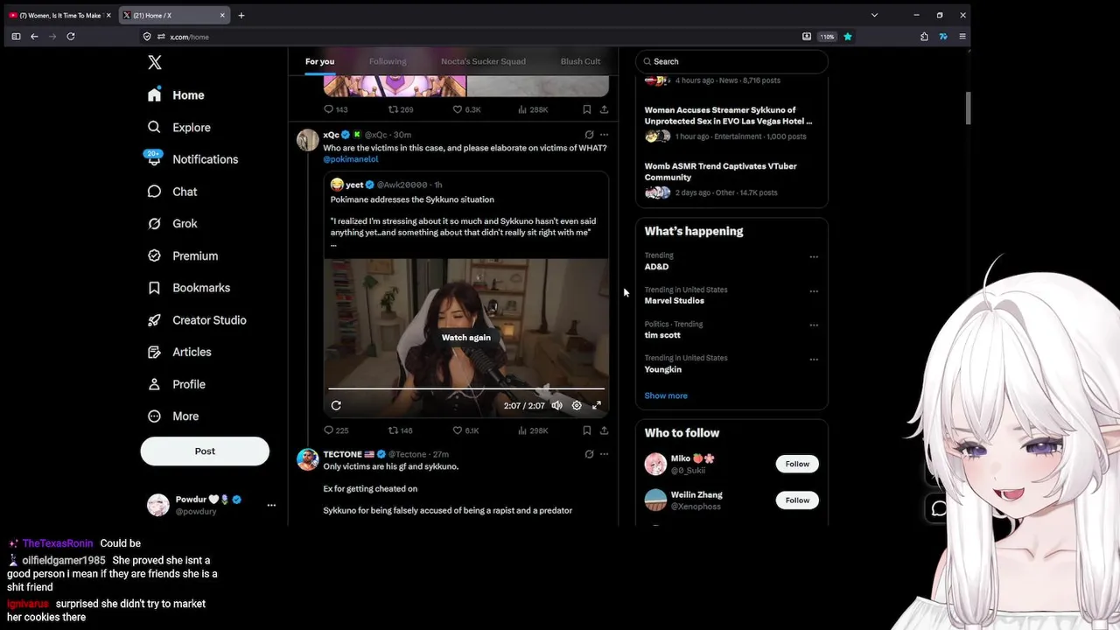Click the 110% zoom indicator
This screenshot has width=1120, height=630.
tap(827, 37)
